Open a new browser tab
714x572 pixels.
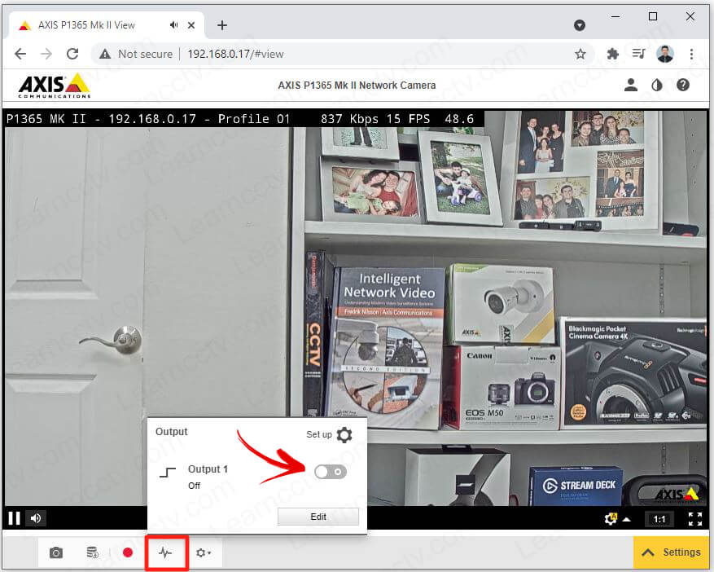(222, 25)
